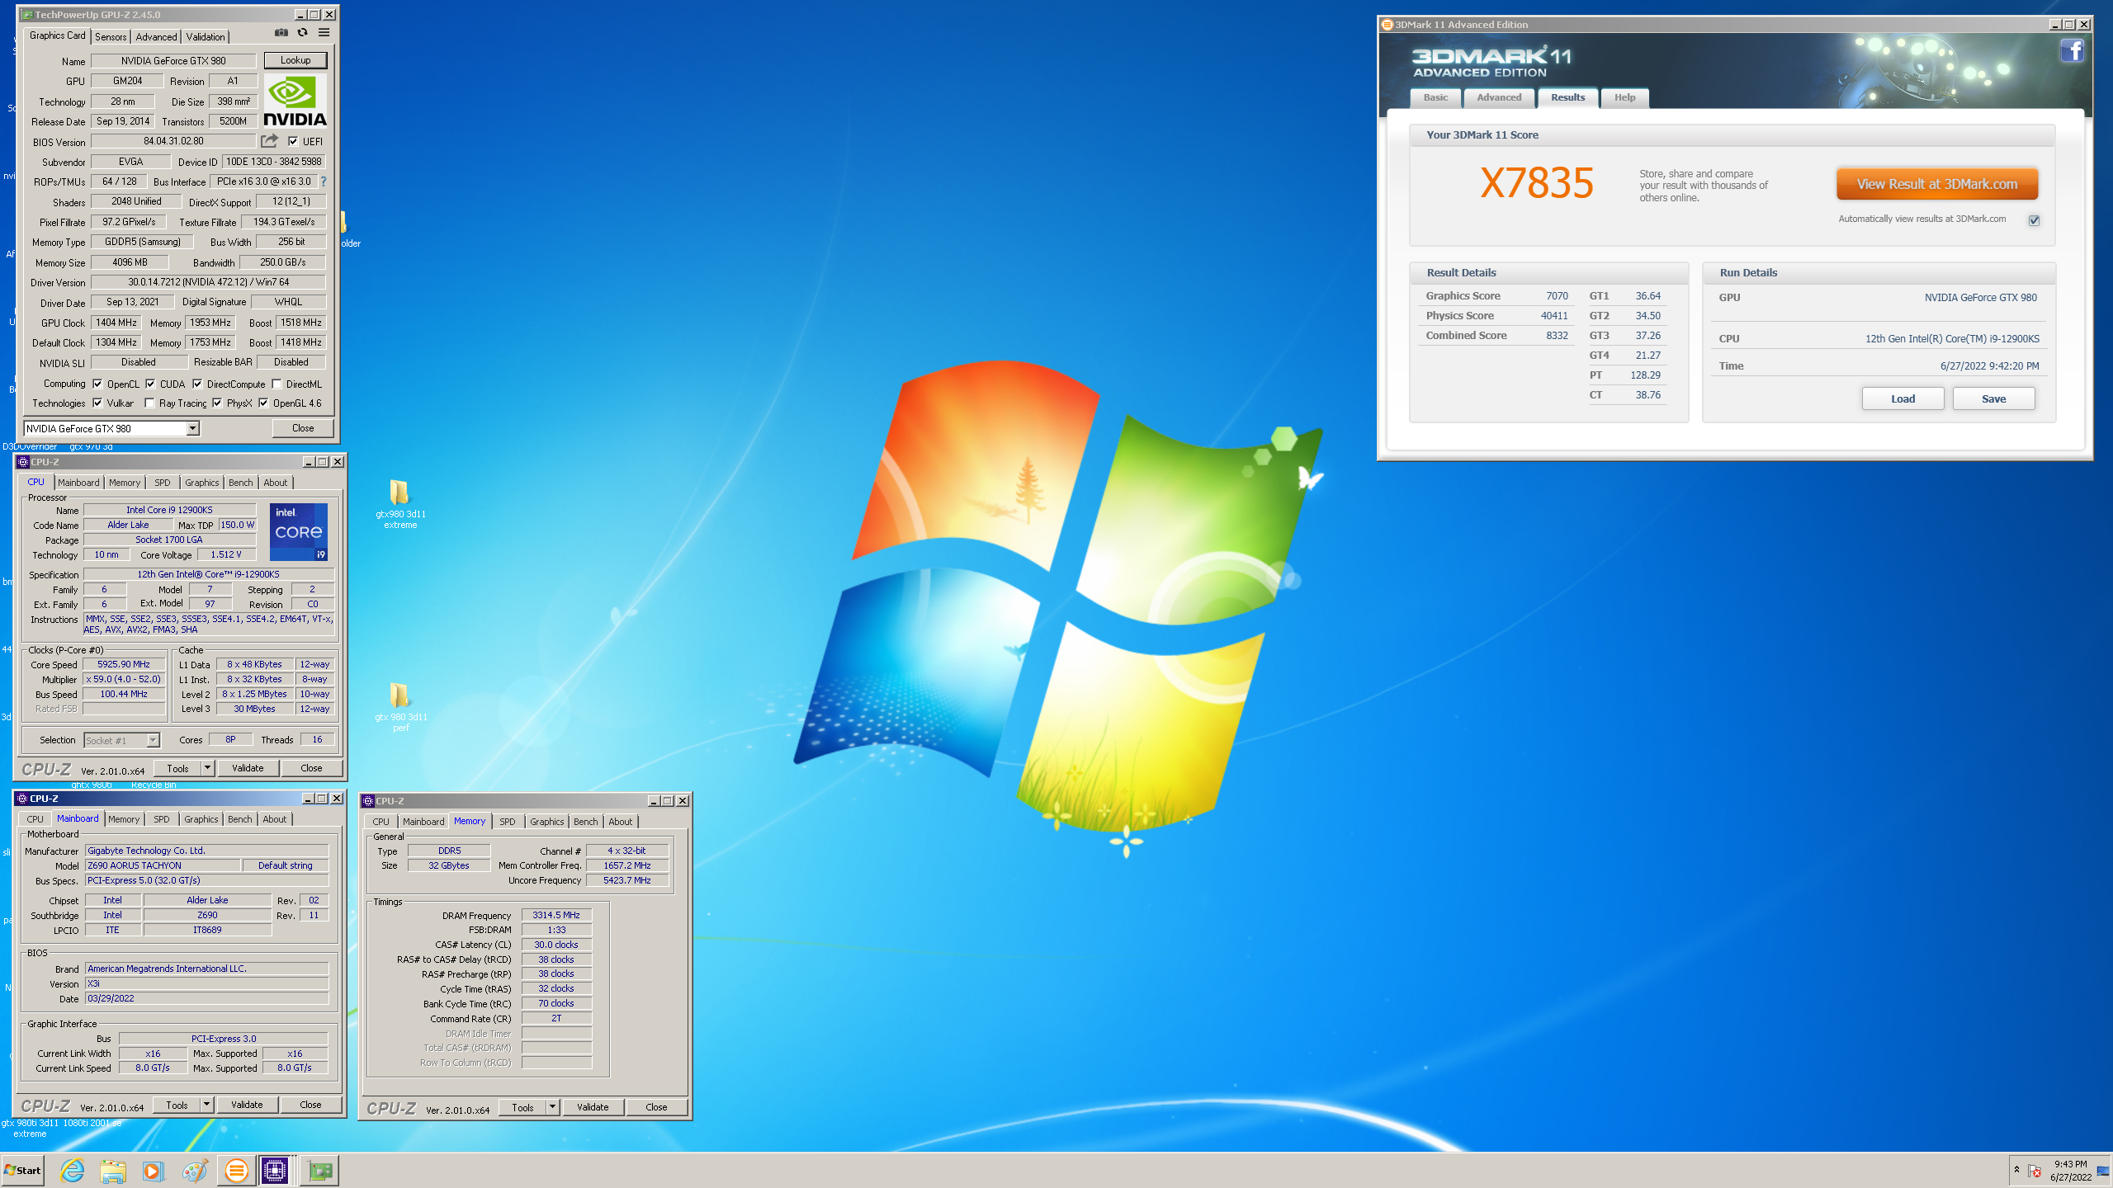
Task: Open the Help tab in 3DMark 11
Action: 1624,97
